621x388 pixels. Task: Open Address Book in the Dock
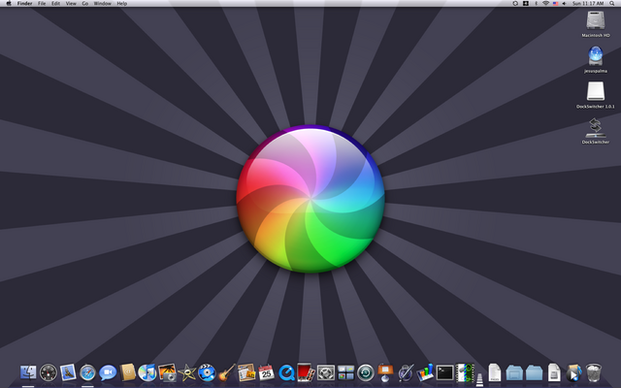(127, 372)
